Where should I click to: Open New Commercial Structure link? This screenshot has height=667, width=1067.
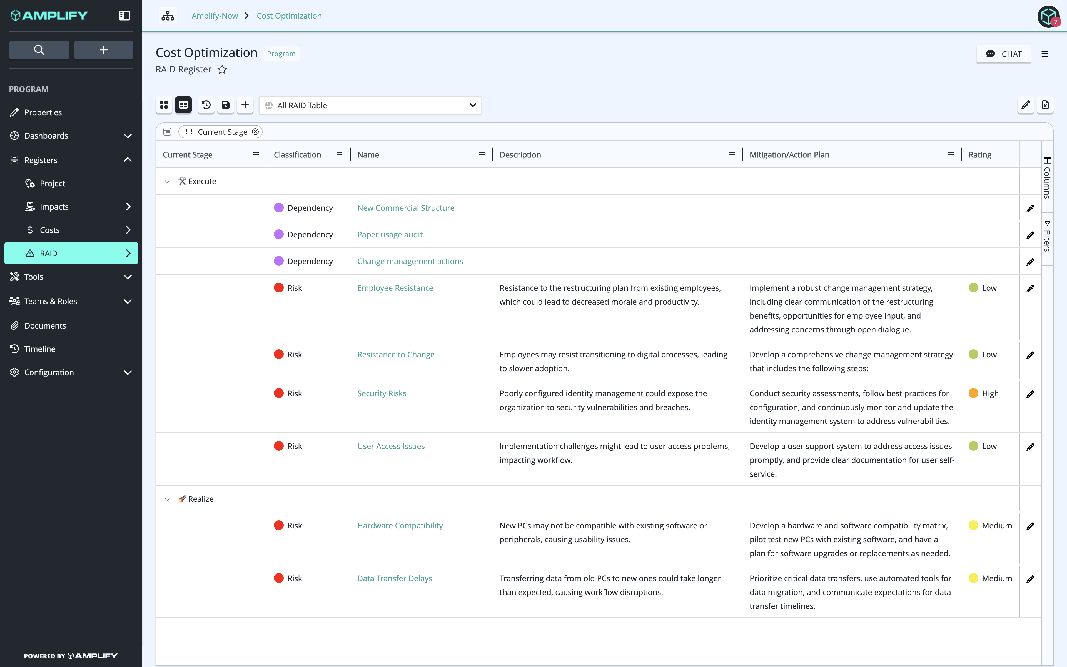coord(405,208)
